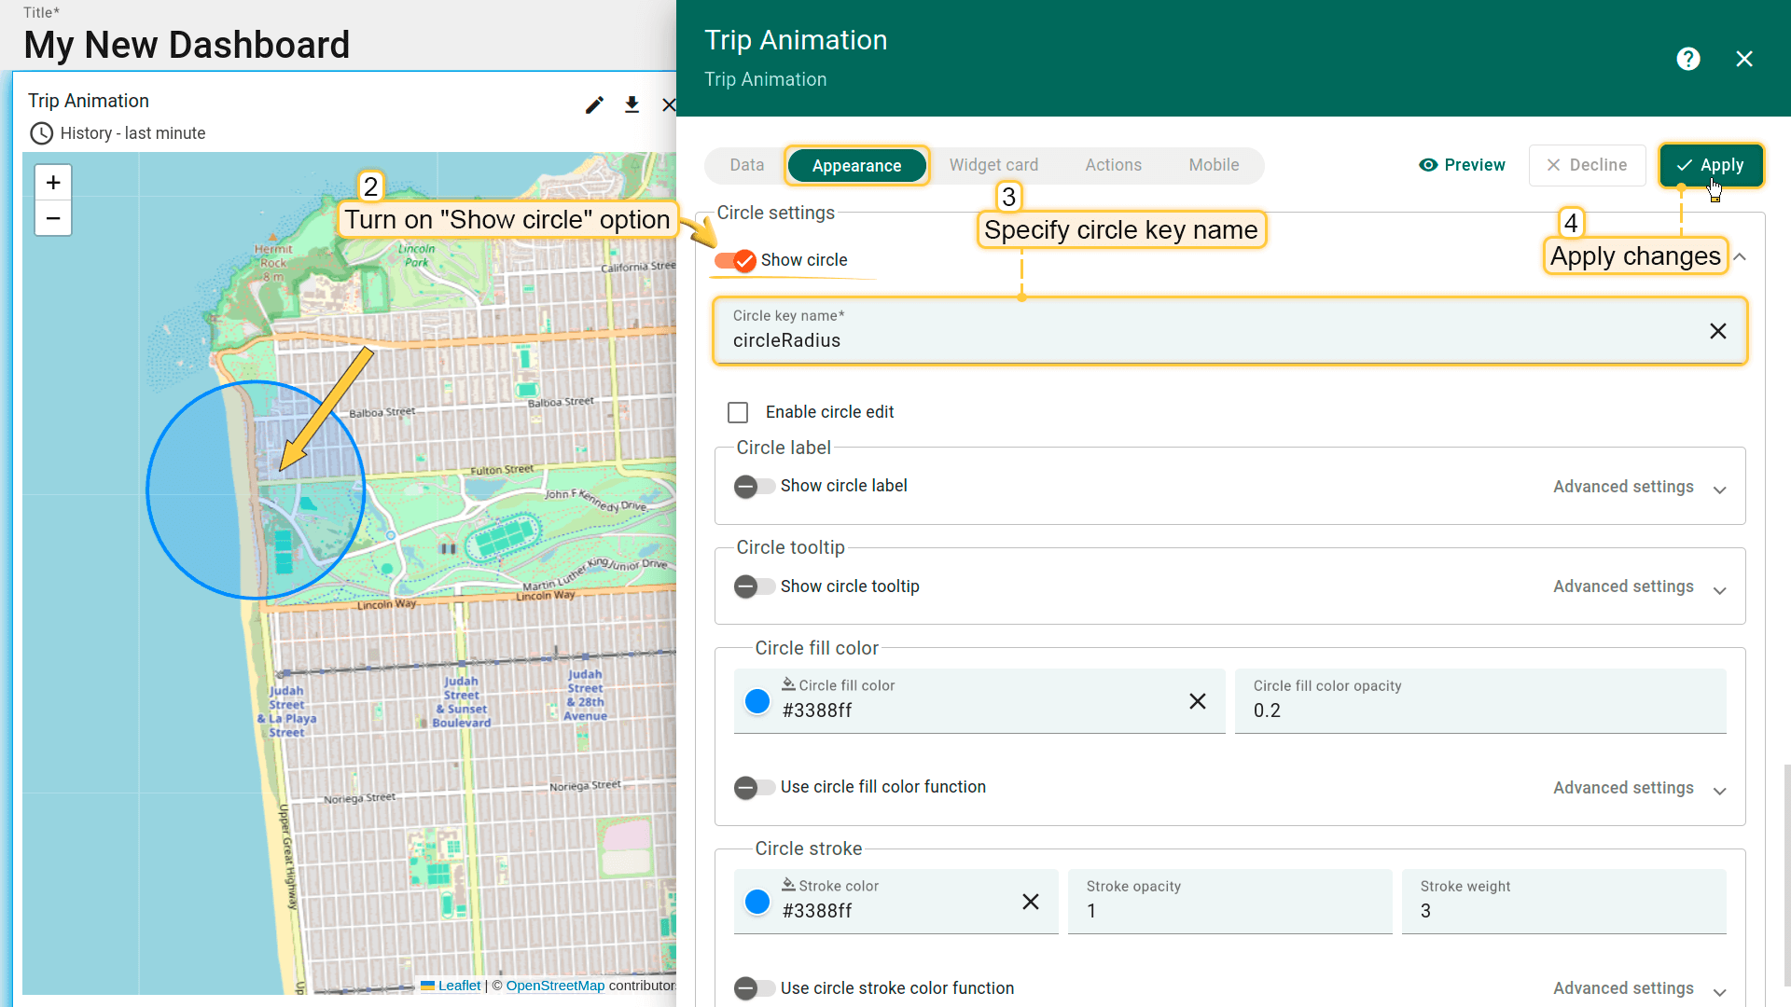Viewport: 1791px width, 1007px height.
Task: Turn off the Show circle toggle
Action: click(x=736, y=260)
